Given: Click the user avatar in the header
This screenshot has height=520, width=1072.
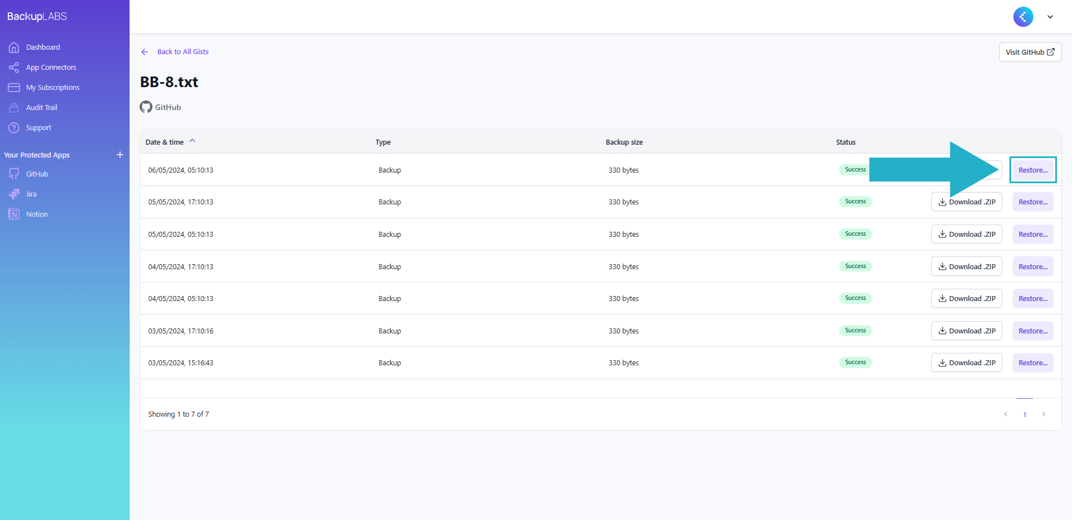Looking at the screenshot, I should point(1023,17).
